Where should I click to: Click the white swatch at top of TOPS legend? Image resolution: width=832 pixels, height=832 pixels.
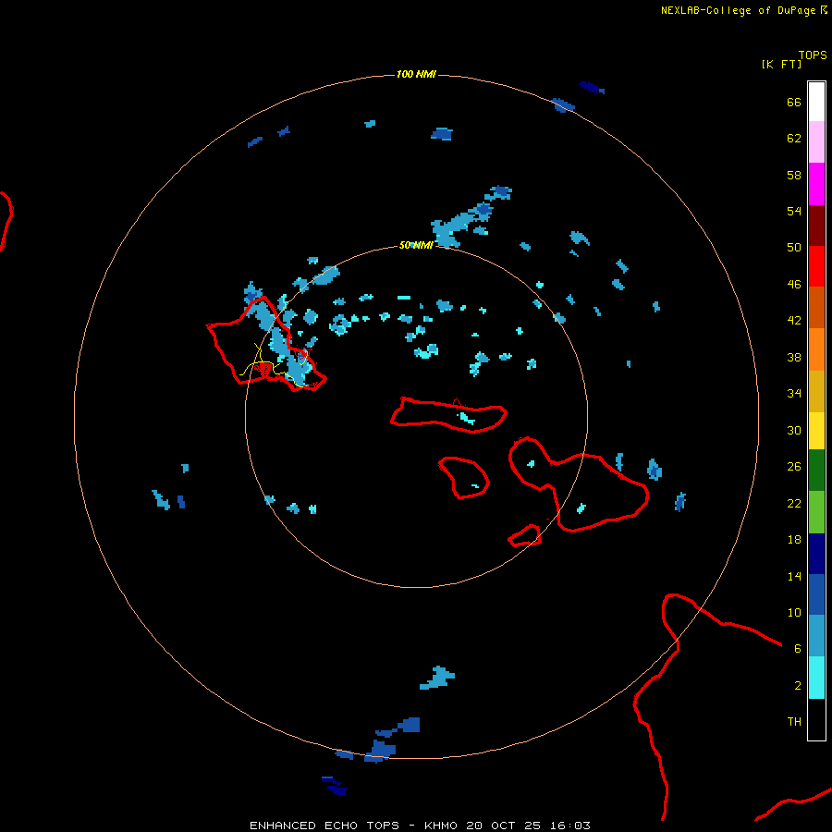816,102
